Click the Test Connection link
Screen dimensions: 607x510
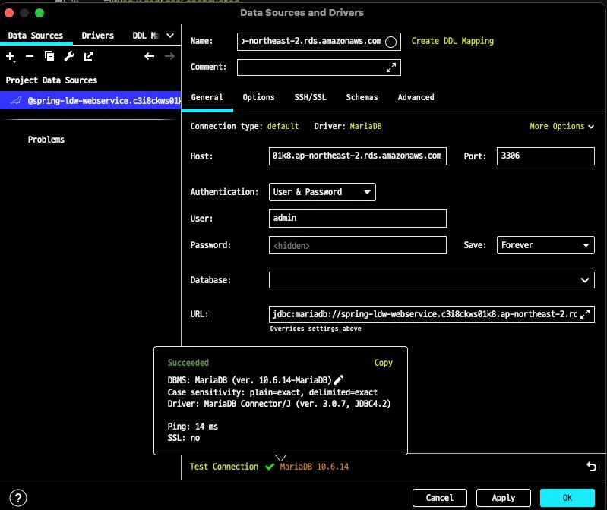224,467
